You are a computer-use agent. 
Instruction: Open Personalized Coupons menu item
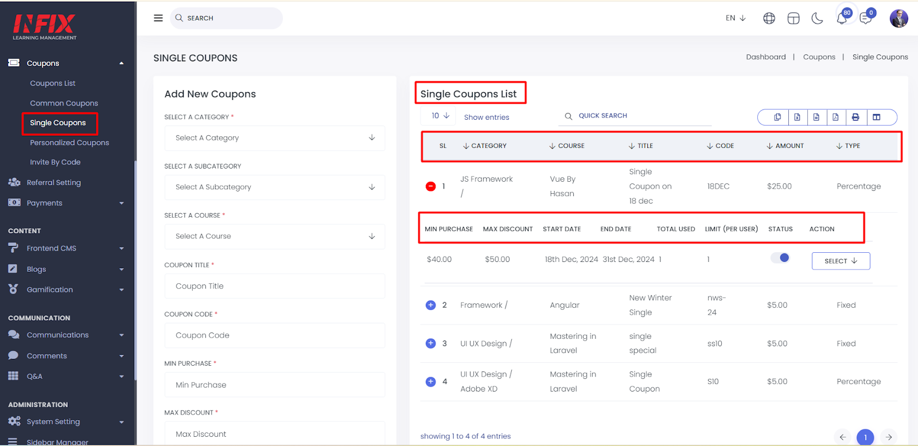click(x=69, y=143)
